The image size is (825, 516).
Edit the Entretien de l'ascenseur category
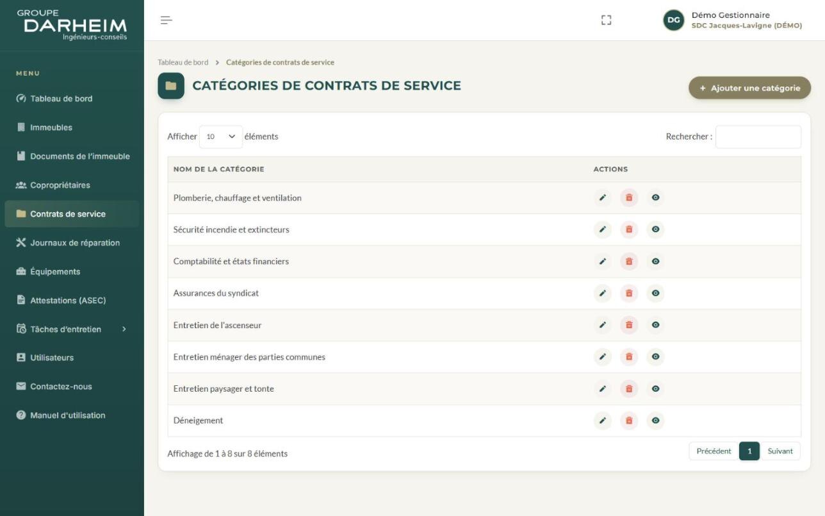point(603,325)
